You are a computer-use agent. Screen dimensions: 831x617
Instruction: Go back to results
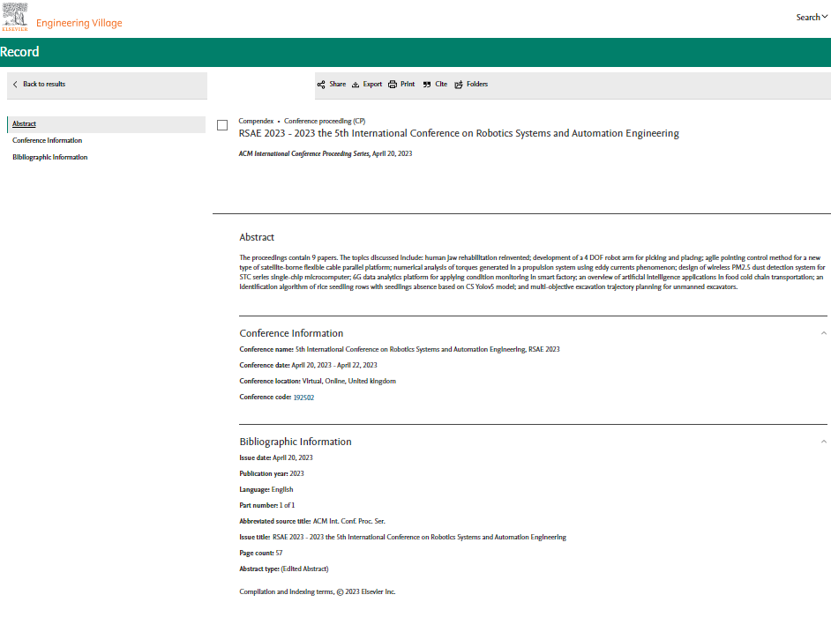(44, 84)
